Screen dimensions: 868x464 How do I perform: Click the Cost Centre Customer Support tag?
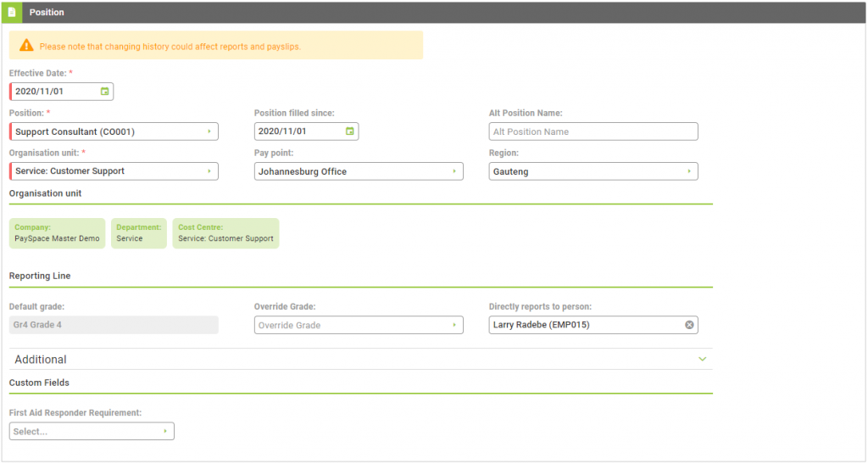[x=225, y=233]
